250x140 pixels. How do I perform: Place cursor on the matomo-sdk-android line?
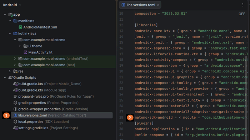191,118
